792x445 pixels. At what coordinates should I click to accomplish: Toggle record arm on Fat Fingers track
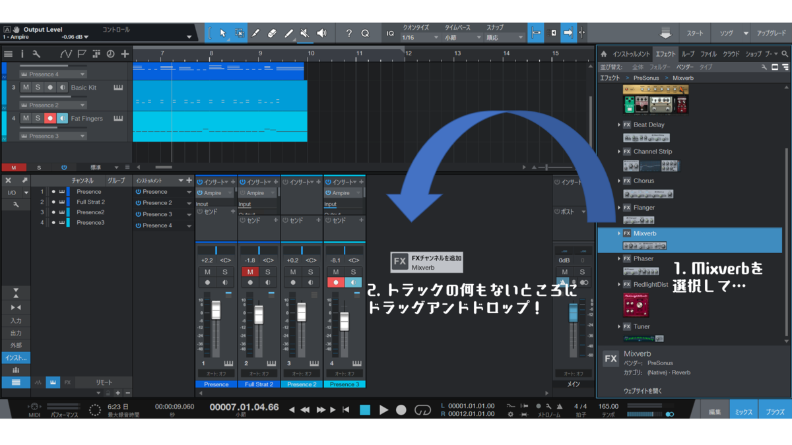pos(49,119)
